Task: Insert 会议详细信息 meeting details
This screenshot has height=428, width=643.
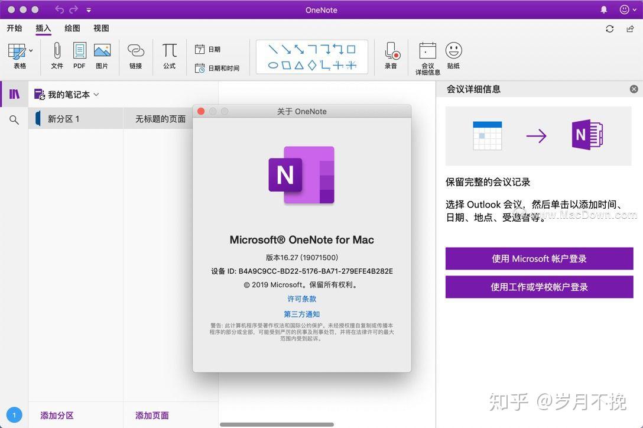Action: click(427, 56)
